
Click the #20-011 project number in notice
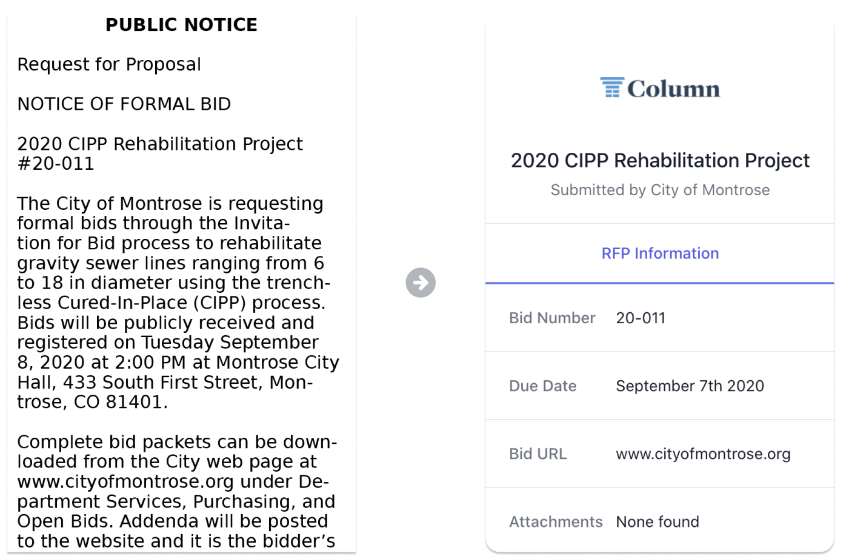click(56, 164)
